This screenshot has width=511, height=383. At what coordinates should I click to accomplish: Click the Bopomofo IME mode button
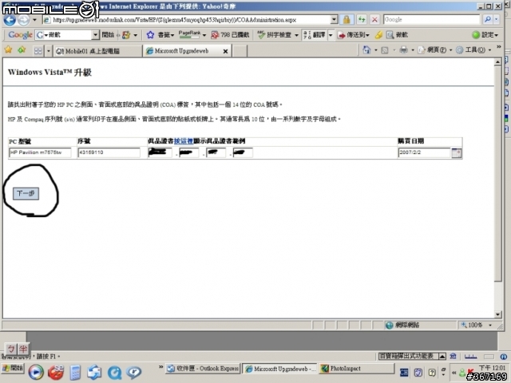coord(11,349)
